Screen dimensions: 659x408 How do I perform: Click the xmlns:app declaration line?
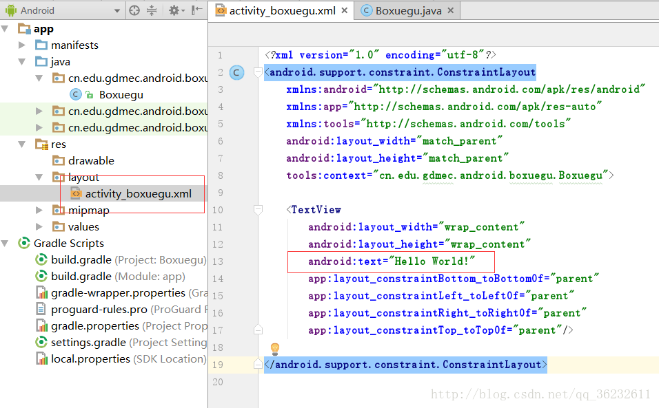(x=444, y=107)
